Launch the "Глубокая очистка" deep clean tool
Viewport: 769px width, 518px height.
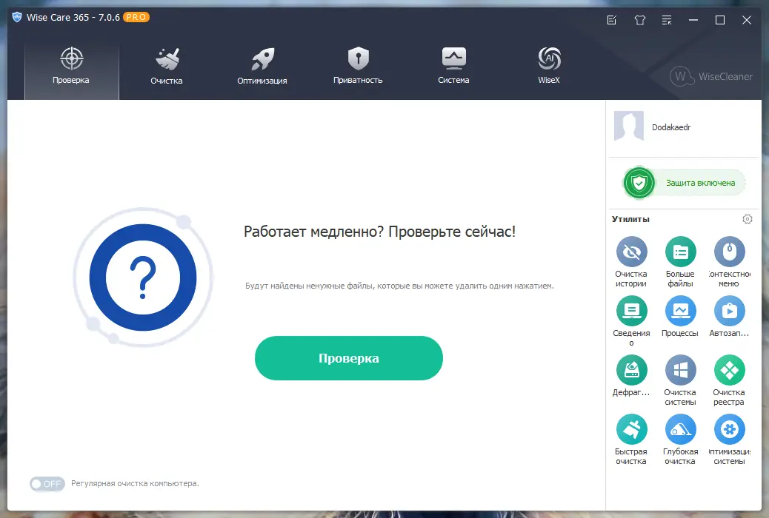point(680,429)
